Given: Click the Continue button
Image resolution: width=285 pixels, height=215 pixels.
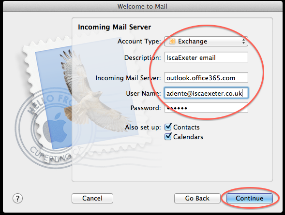Looking at the screenshot, I should pos(250,198).
